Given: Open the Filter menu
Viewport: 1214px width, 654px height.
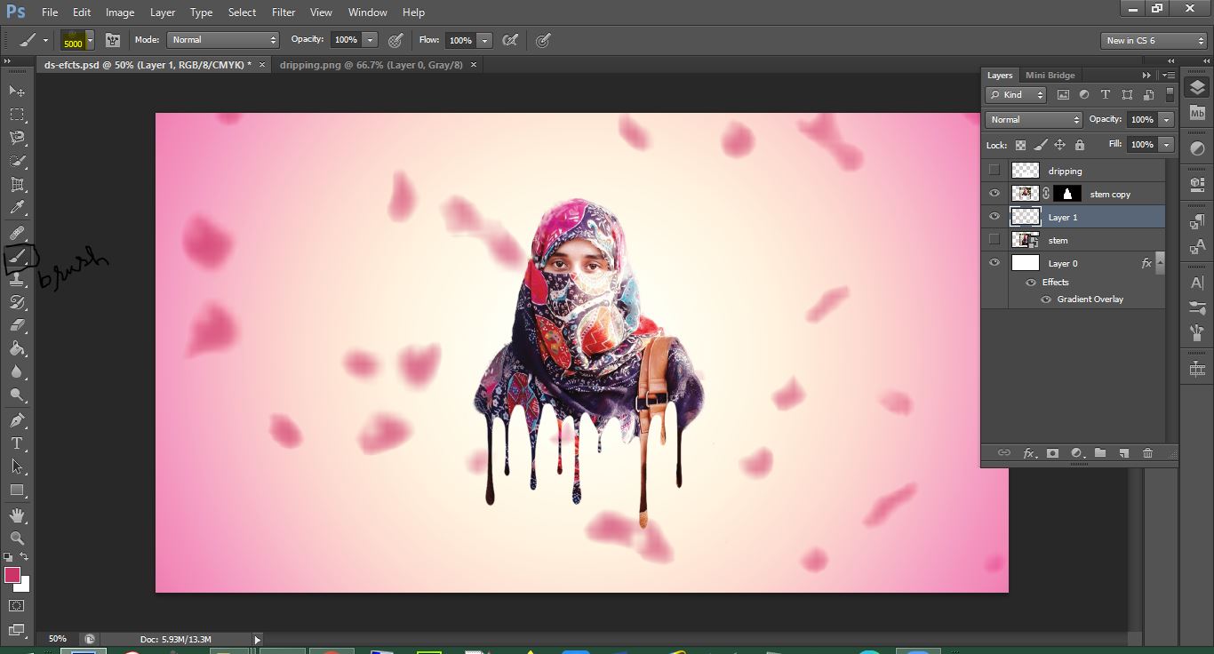Looking at the screenshot, I should [284, 12].
